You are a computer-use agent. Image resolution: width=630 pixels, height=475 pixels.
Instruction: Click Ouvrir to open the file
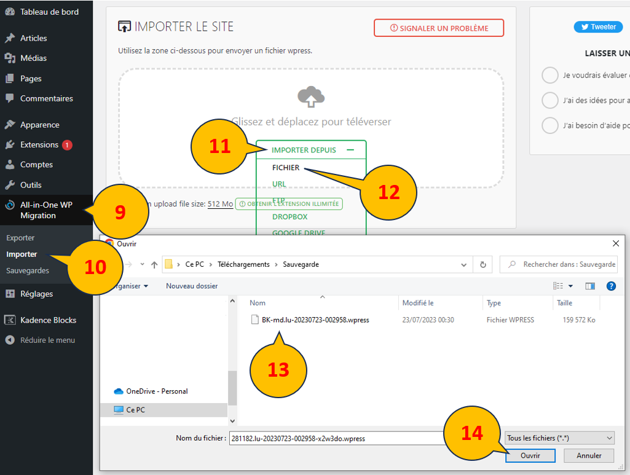(x=530, y=455)
